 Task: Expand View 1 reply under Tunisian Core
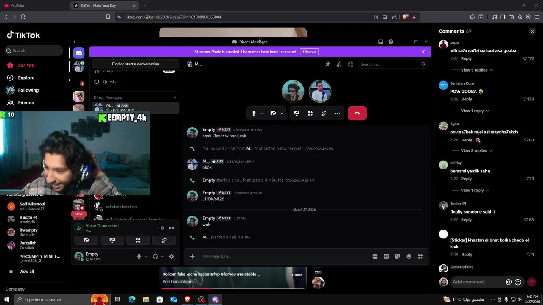(475, 111)
